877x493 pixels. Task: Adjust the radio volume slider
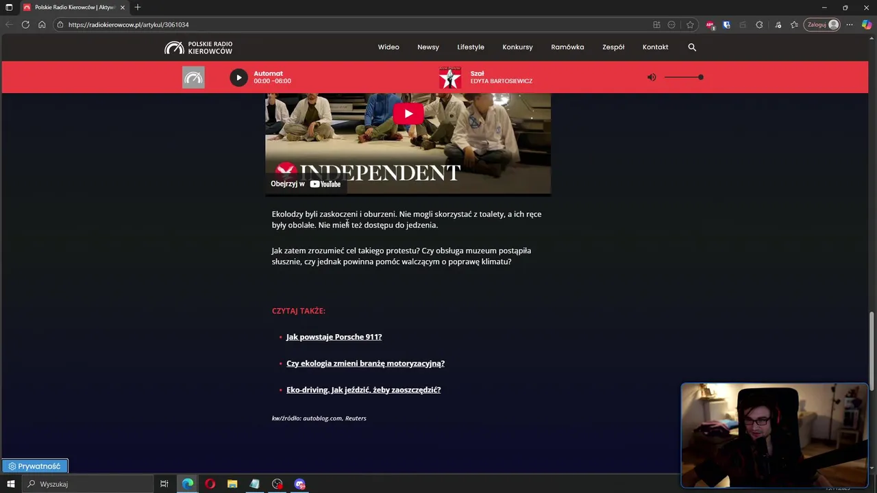[684, 77]
